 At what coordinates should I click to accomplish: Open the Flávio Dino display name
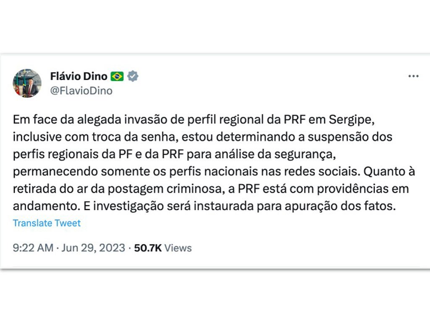(79, 76)
